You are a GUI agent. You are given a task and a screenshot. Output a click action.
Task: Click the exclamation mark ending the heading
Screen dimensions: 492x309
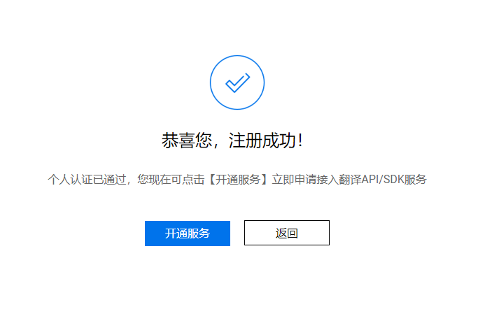point(301,140)
